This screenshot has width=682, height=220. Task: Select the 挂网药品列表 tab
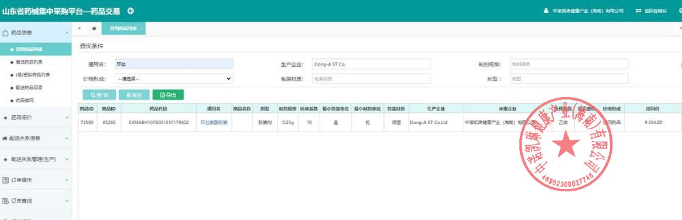124,28
